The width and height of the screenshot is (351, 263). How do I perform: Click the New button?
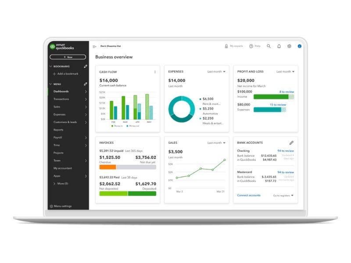[68, 57]
